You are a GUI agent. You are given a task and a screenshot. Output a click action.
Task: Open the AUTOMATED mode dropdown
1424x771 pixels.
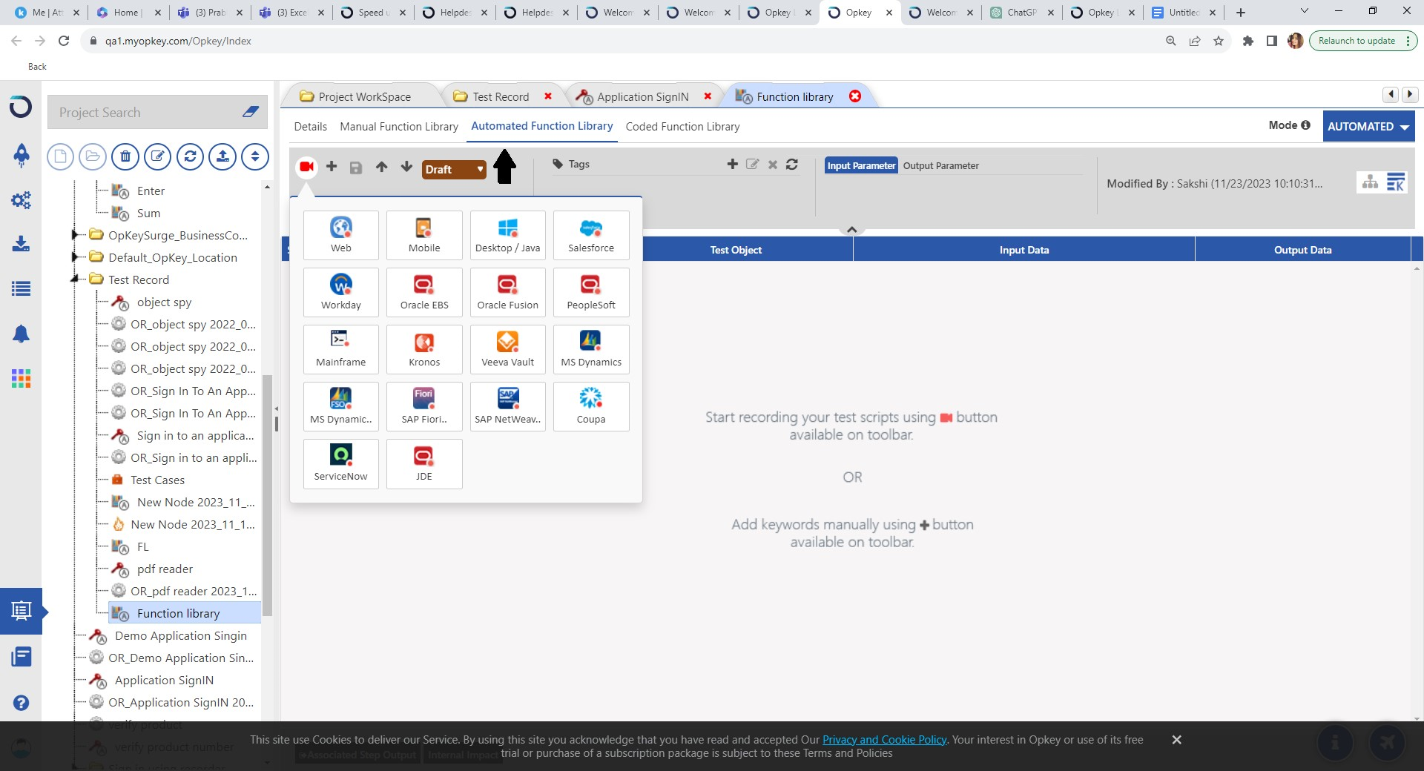pyautogui.click(x=1368, y=126)
